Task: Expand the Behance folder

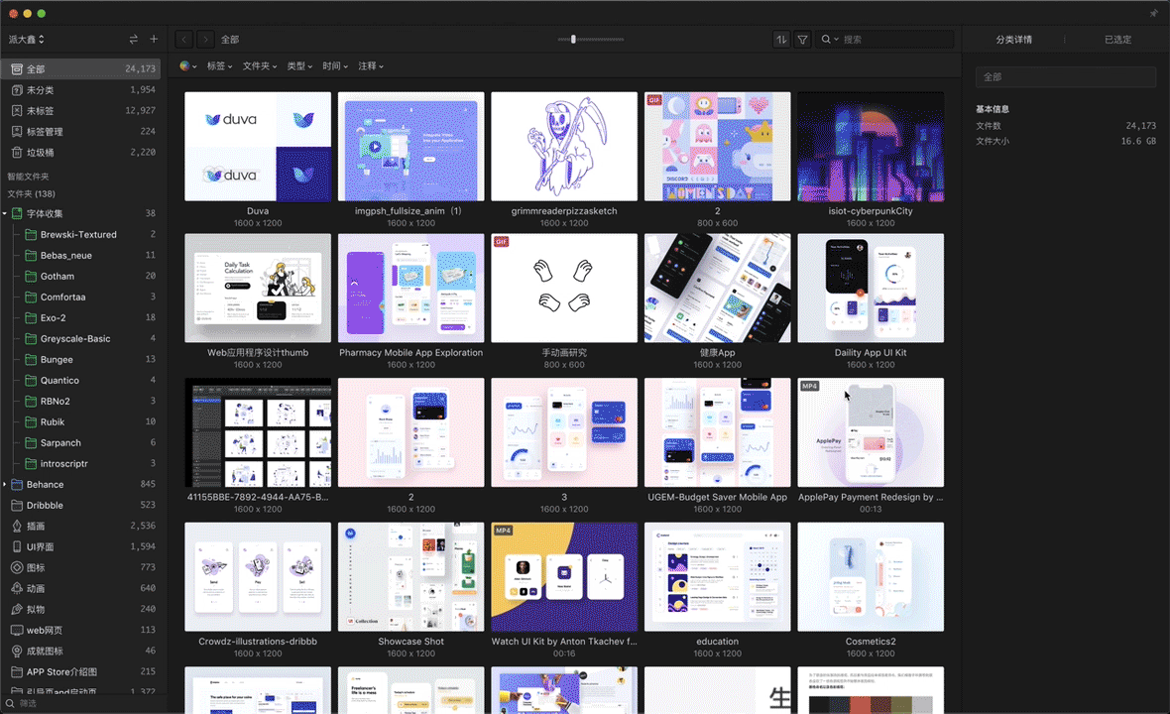Action: click(5, 484)
